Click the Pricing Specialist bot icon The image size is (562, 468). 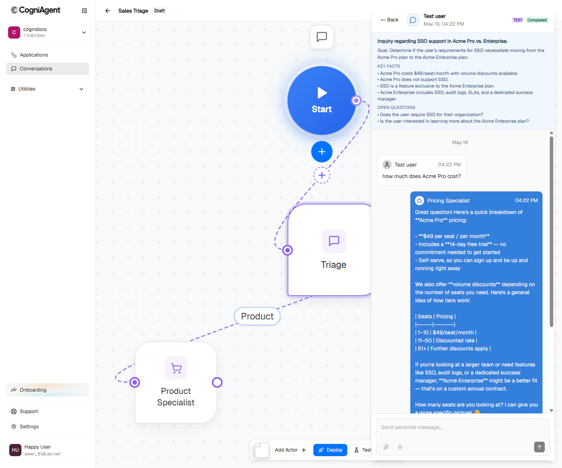pyautogui.click(x=419, y=201)
